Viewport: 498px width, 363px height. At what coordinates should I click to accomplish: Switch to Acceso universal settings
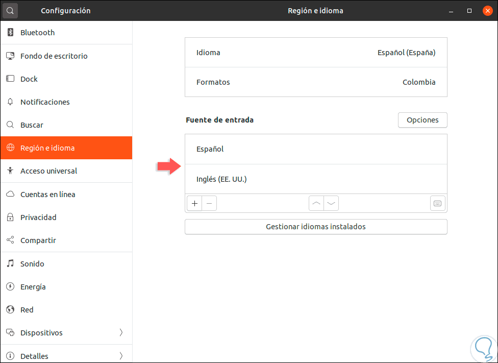[x=48, y=171]
